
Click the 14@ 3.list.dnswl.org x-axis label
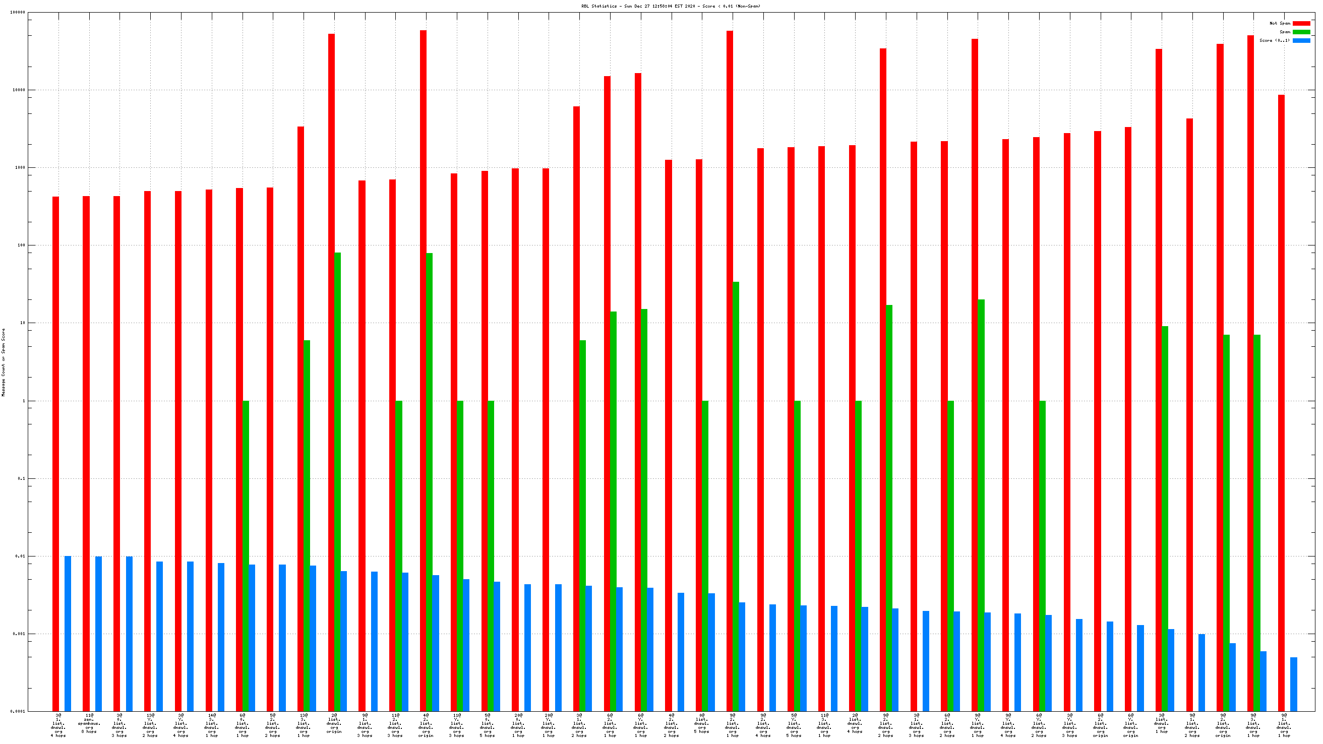212,725
